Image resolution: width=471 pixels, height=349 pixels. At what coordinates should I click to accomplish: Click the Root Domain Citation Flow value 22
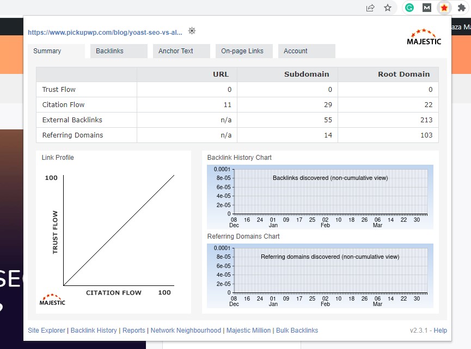[x=429, y=104]
